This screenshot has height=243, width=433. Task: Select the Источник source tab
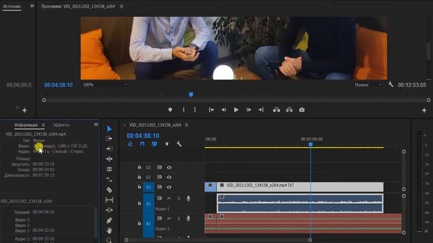[12, 6]
